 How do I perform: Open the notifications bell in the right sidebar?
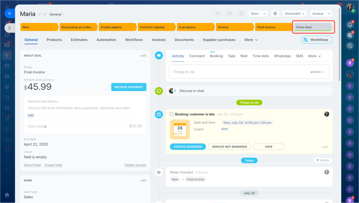350,25
